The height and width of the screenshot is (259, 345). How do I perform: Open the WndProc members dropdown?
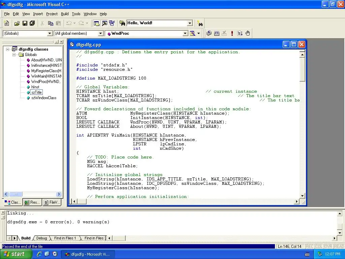click(x=185, y=33)
